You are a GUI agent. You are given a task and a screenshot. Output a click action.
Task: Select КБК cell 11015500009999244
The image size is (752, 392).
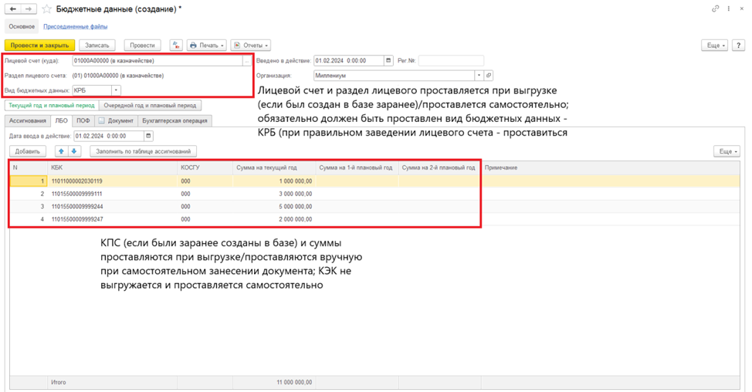112,207
